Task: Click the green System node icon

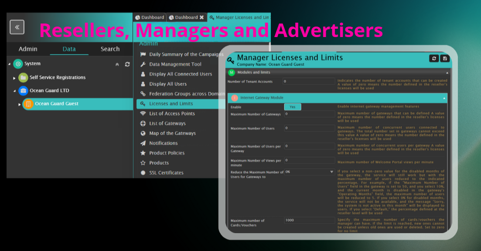Action: click(18, 64)
